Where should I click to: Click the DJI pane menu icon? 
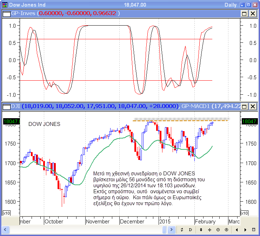[x=7, y=107]
